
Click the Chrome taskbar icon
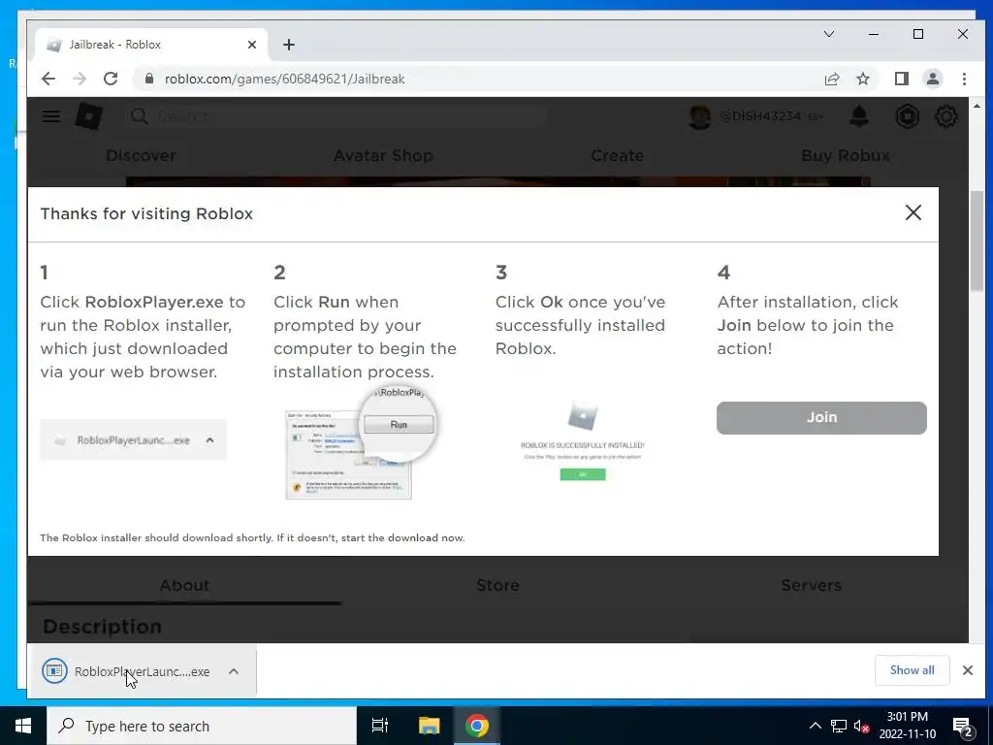pyautogui.click(x=477, y=726)
